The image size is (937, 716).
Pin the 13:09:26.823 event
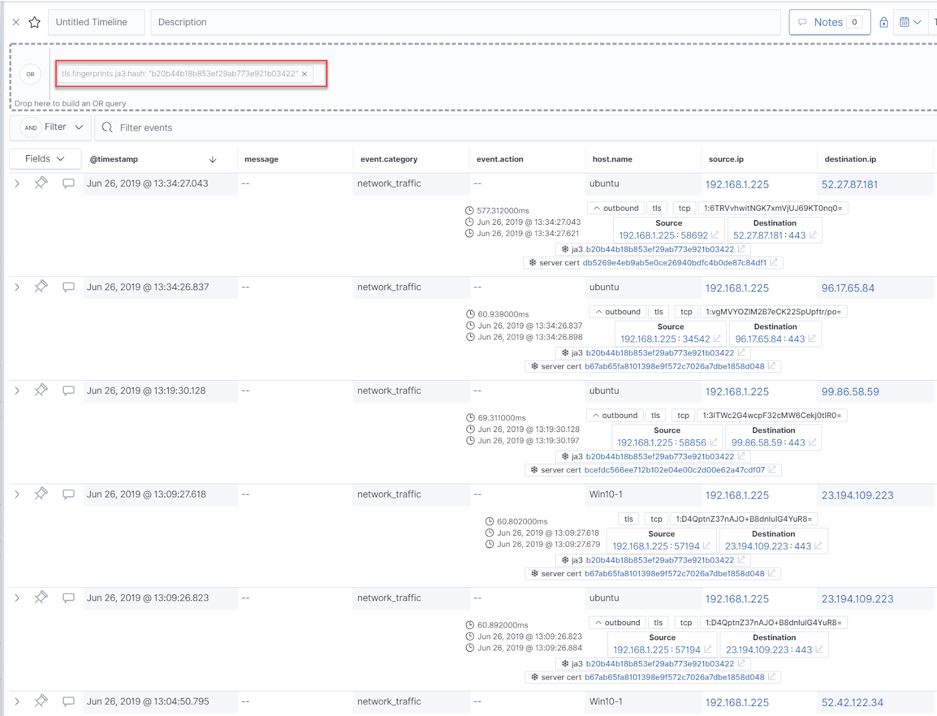(41, 597)
